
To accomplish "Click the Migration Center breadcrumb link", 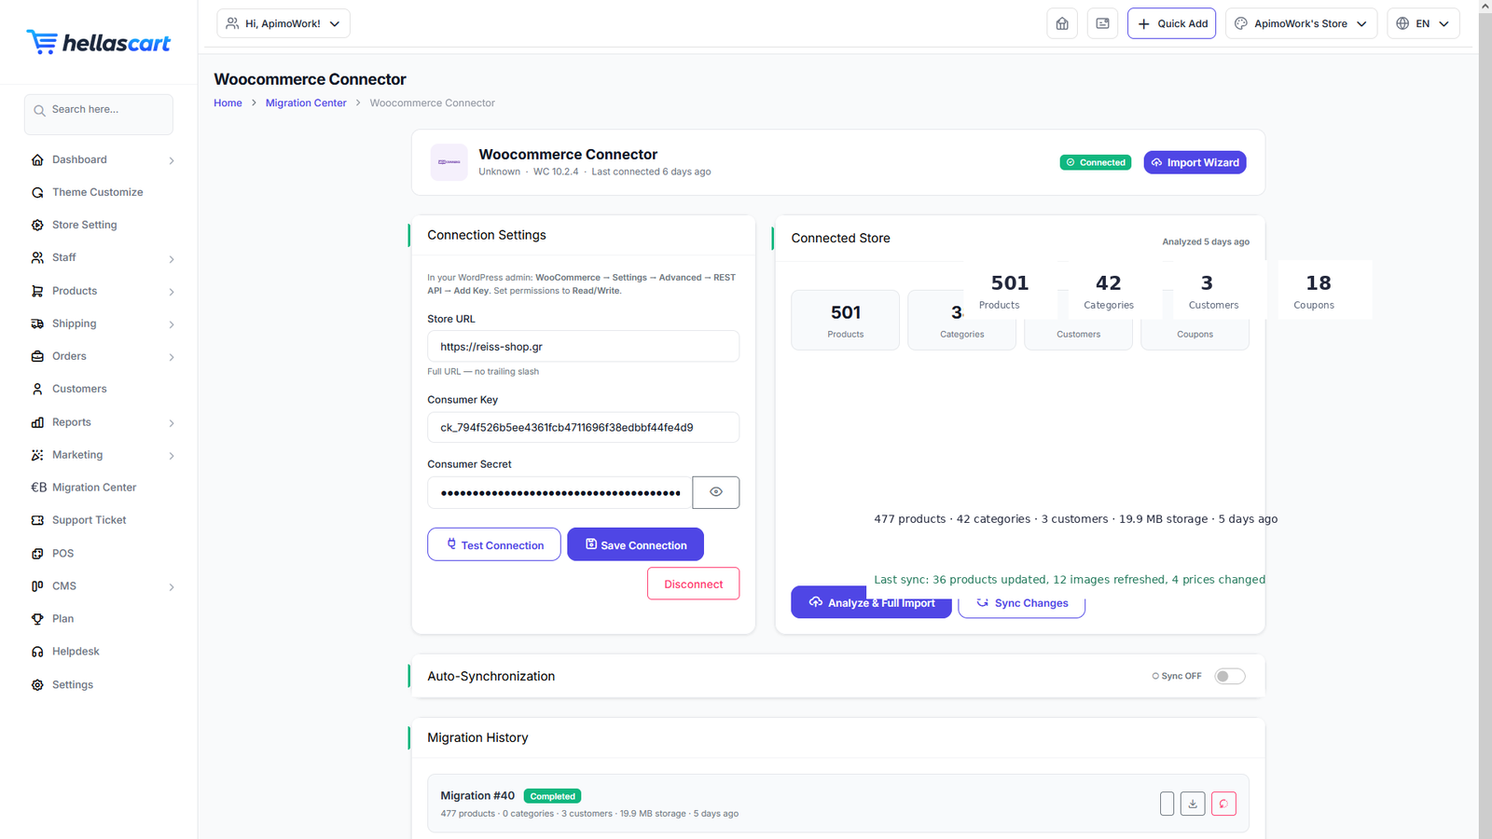I will [x=306, y=103].
